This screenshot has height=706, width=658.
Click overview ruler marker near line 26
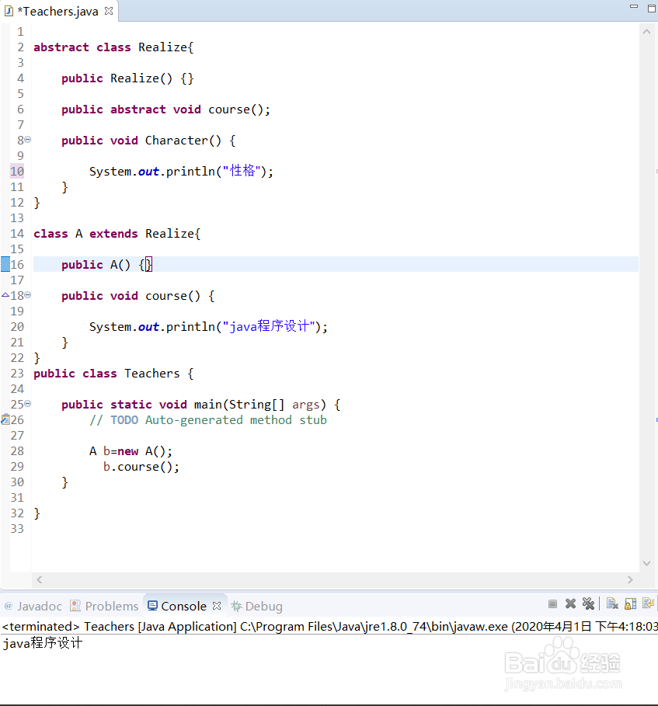point(656,419)
